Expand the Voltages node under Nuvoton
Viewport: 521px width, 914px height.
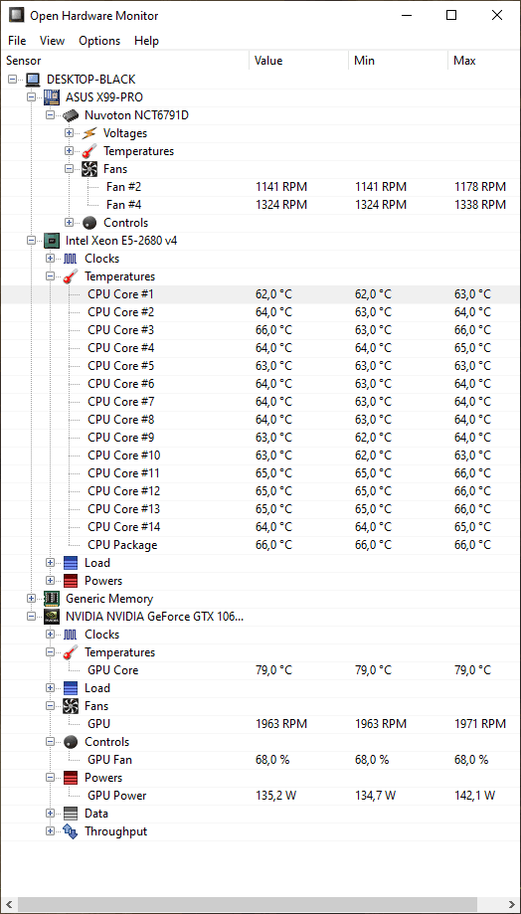(70, 133)
